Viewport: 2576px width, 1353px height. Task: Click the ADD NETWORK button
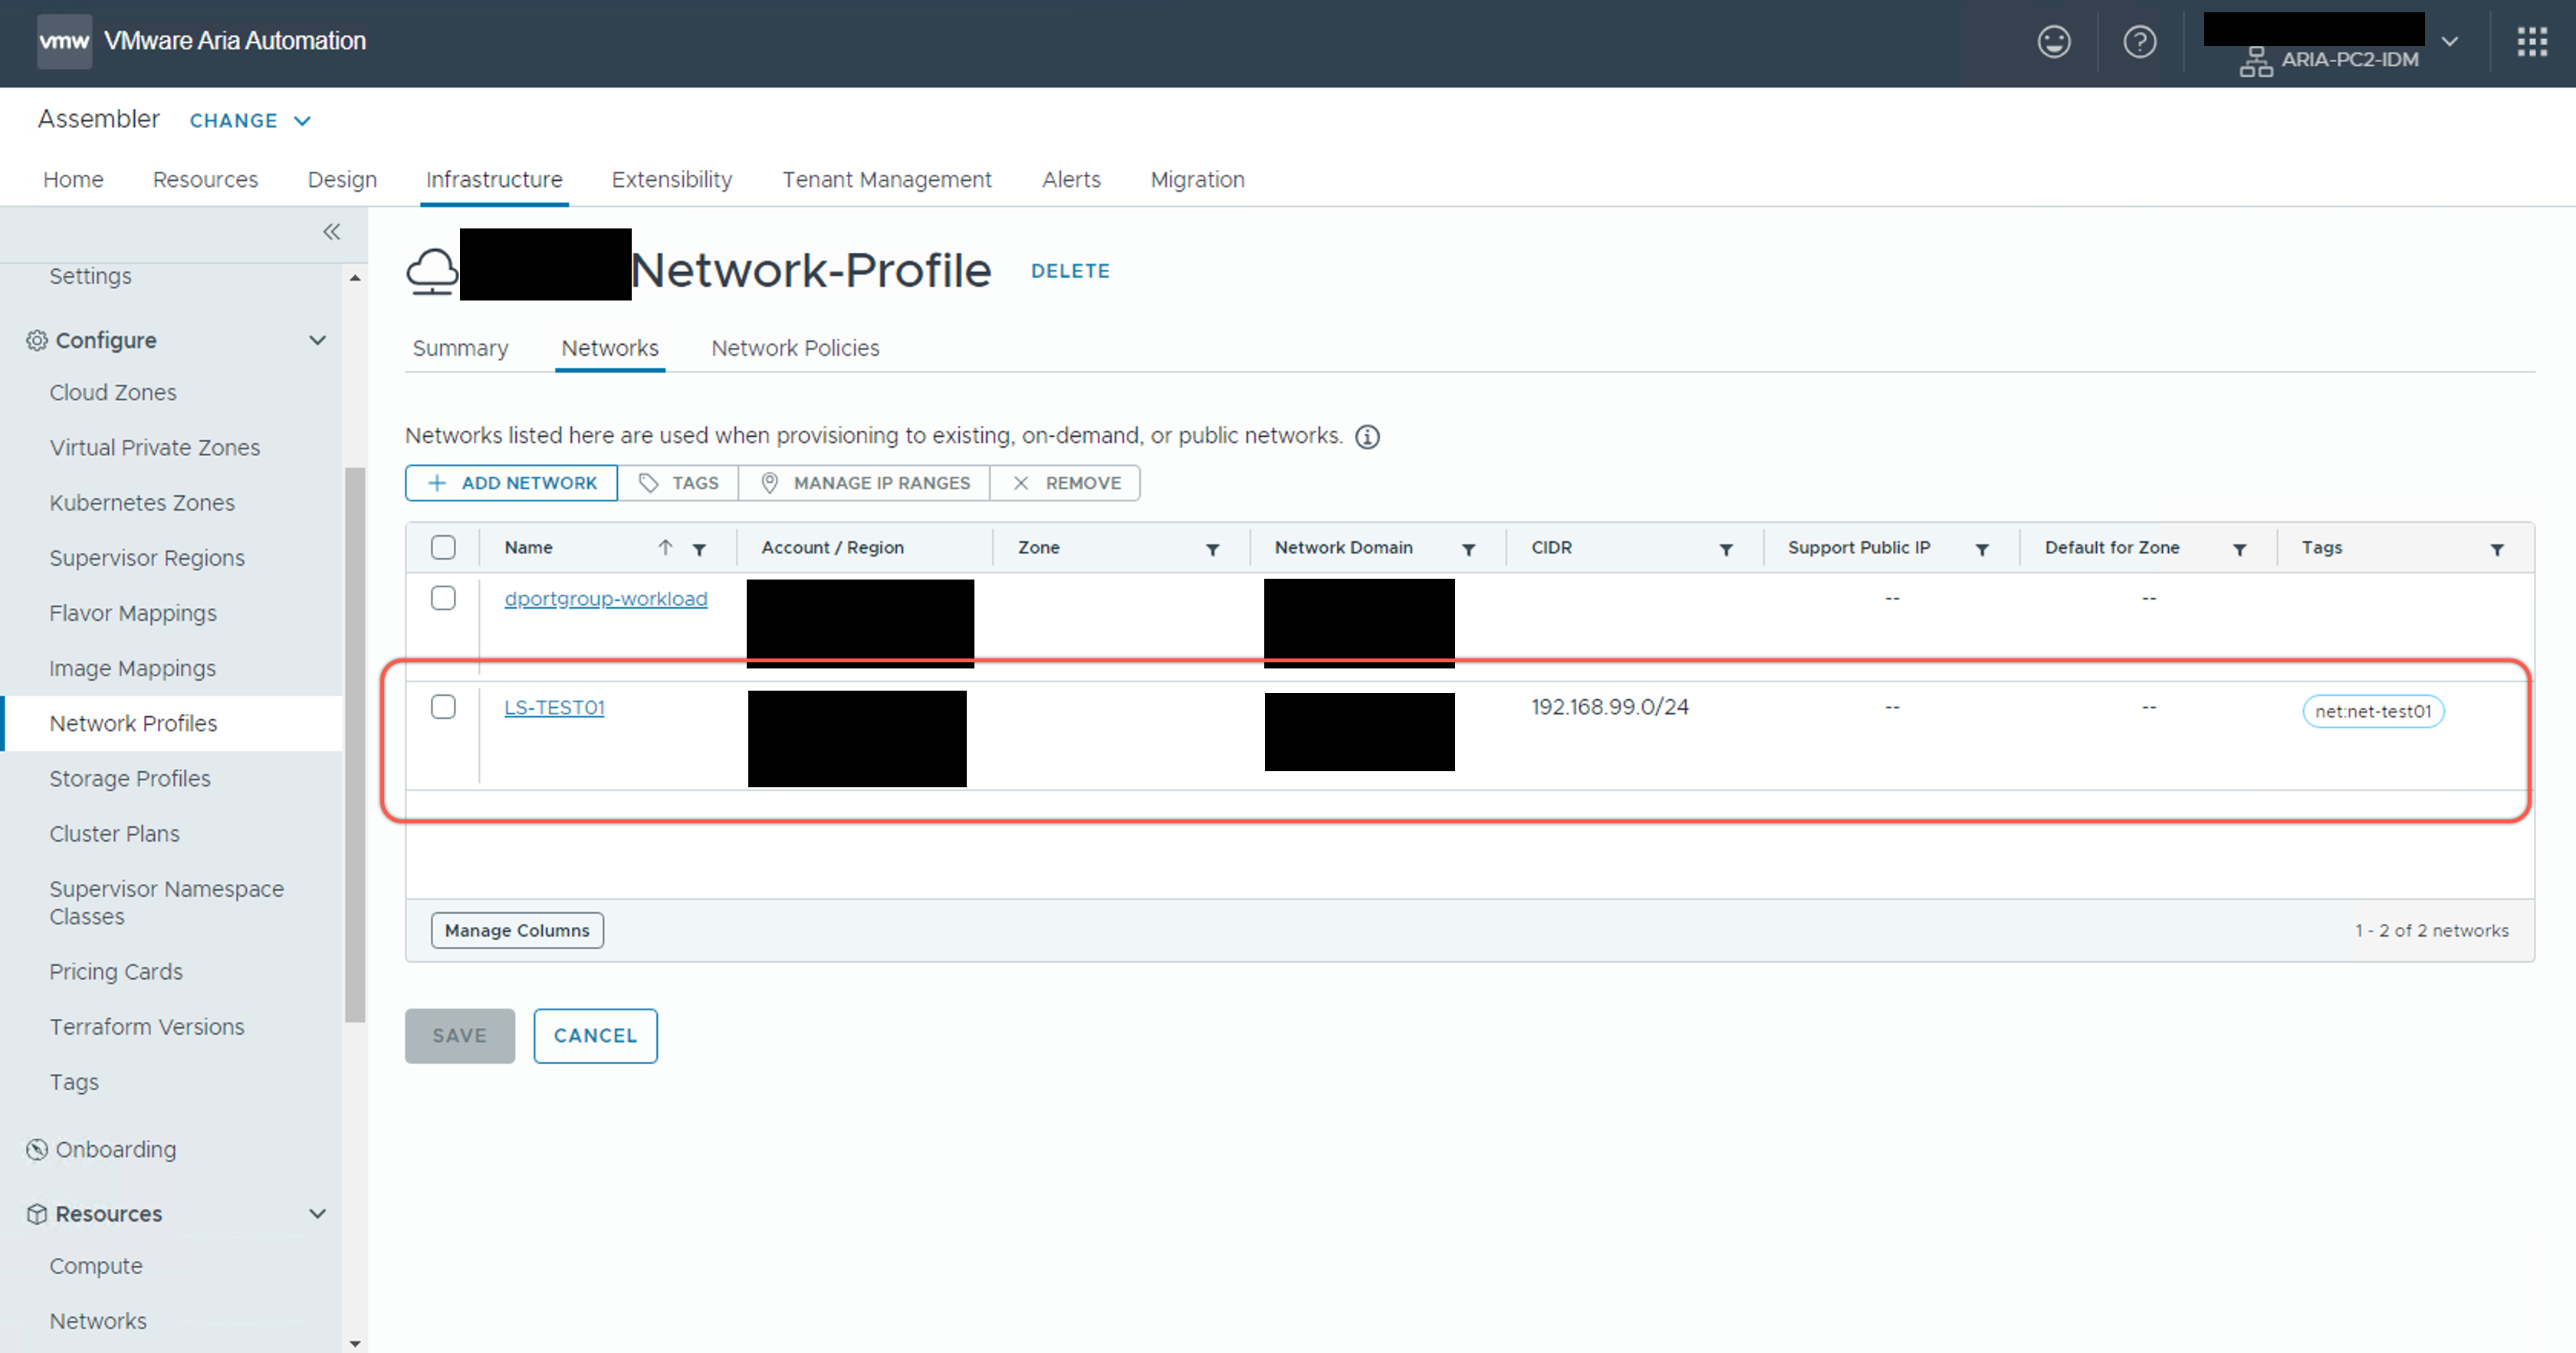(x=511, y=482)
